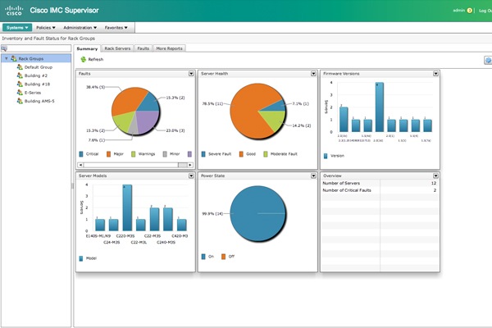Select the Default Group rack icon
492x328 pixels.
pos(20,67)
